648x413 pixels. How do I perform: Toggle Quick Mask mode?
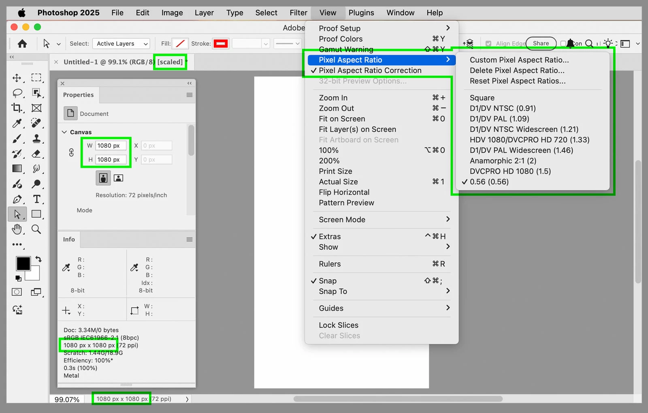click(x=17, y=292)
